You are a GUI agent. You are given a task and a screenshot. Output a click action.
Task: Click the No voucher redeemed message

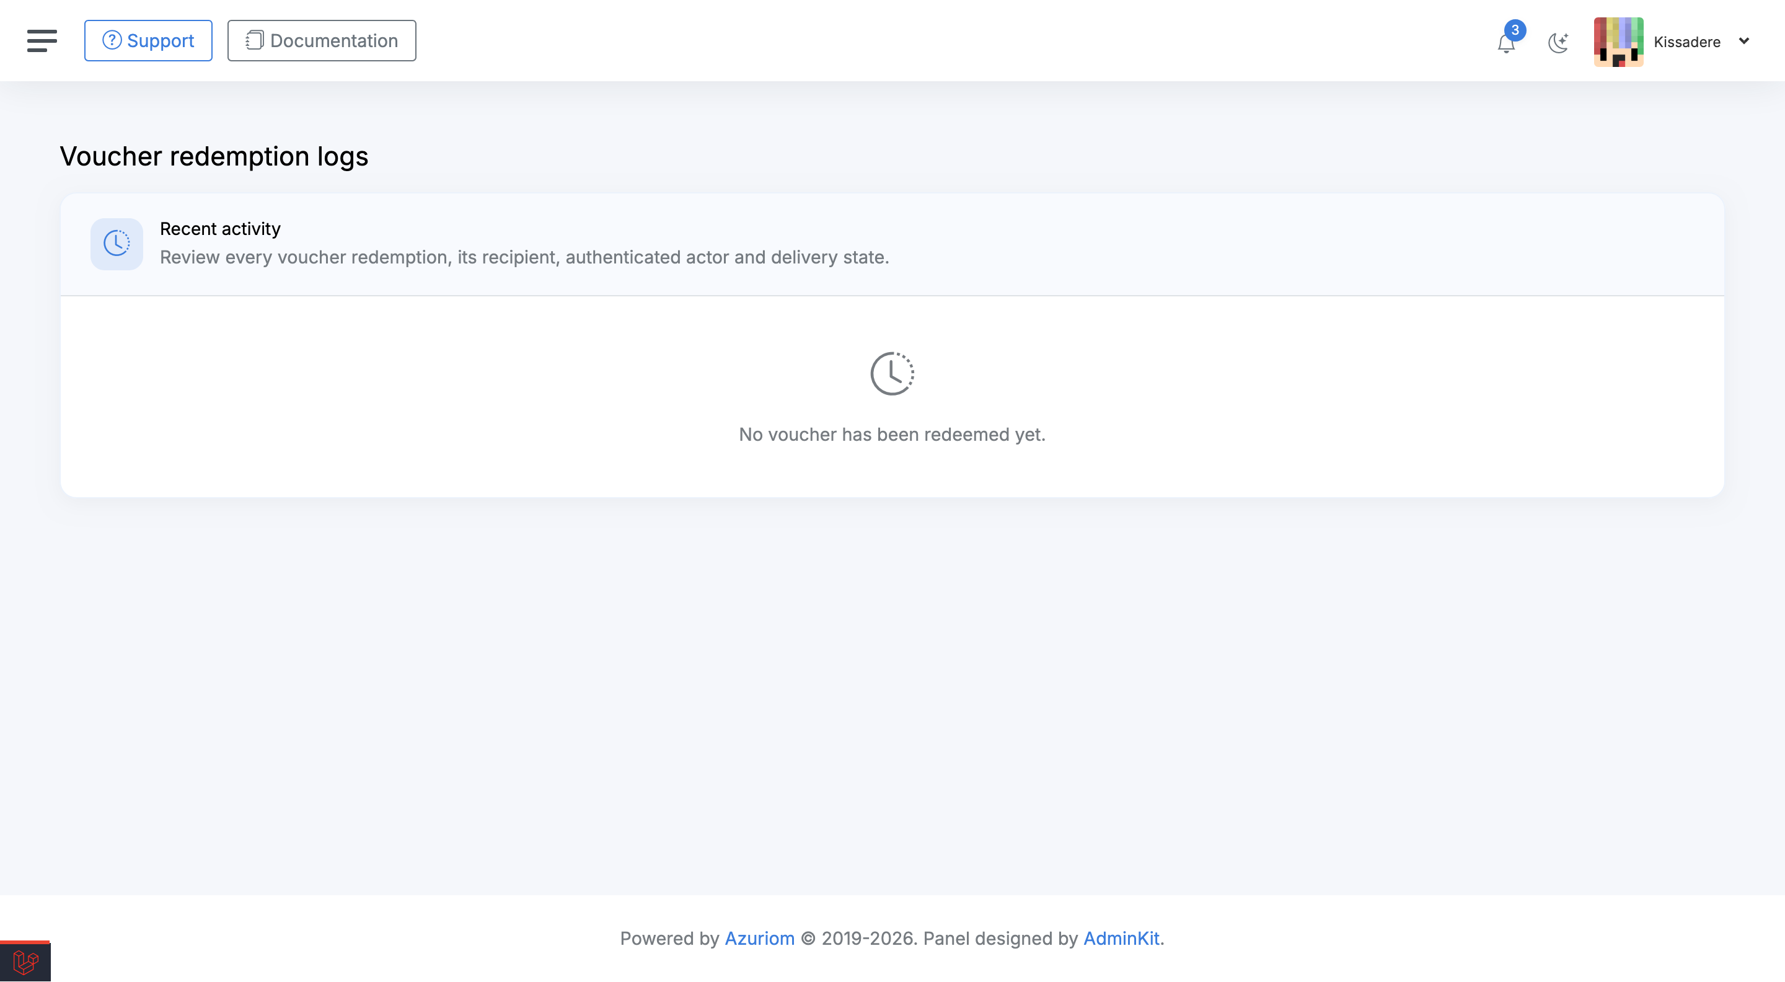pos(892,435)
